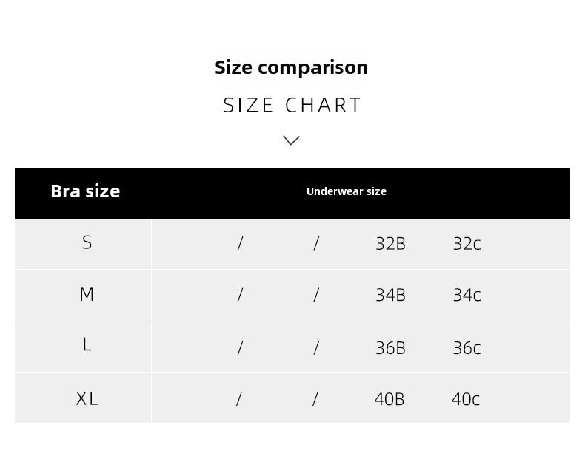Click the L size row label
The height and width of the screenshot is (456, 585).
pyautogui.click(x=87, y=344)
